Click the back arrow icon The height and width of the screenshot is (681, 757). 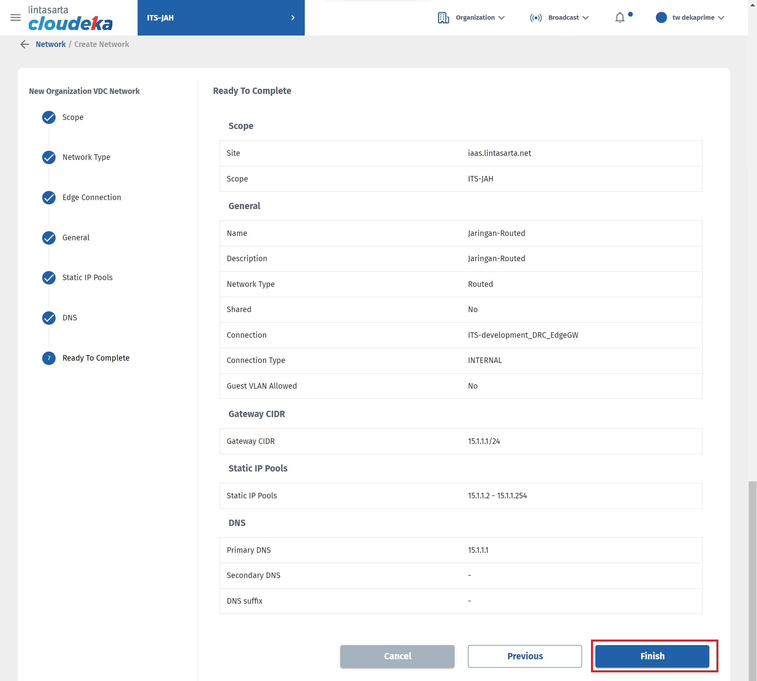pos(25,44)
